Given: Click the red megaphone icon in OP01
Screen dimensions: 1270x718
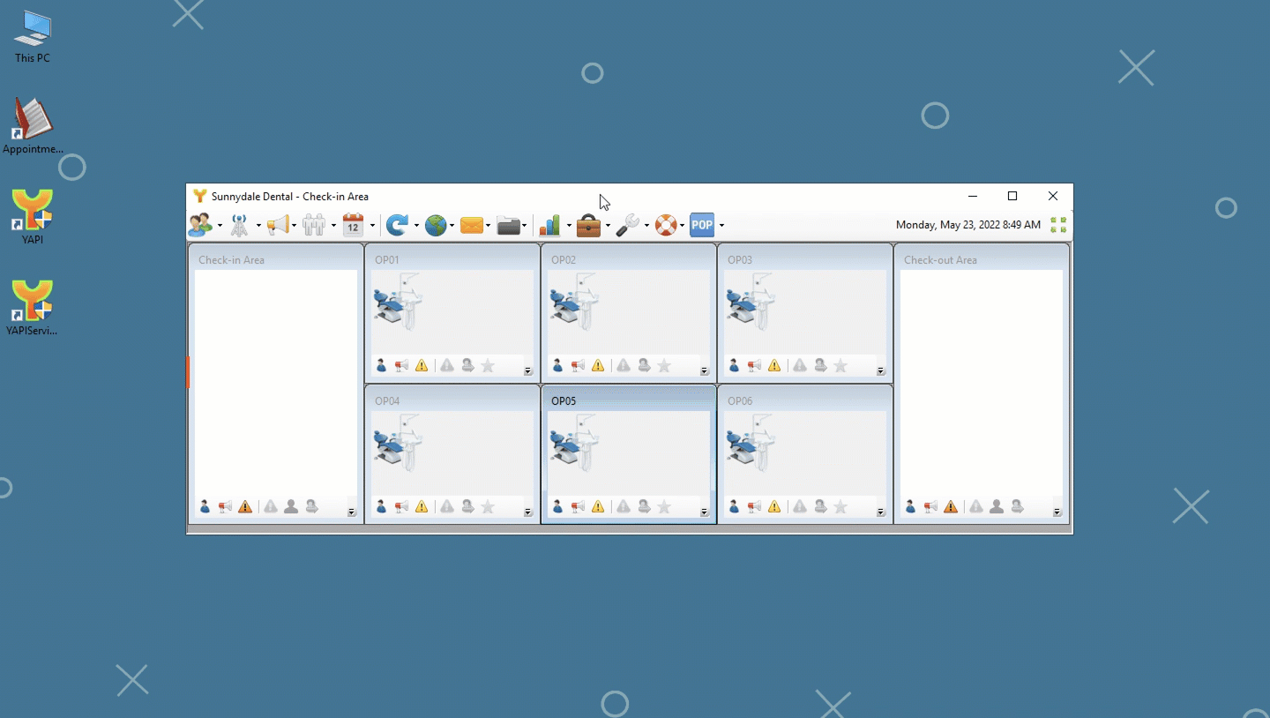Looking at the screenshot, I should pyautogui.click(x=401, y=365).
